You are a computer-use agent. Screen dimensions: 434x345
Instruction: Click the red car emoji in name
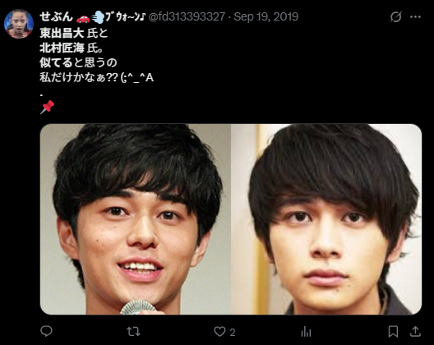coord(83,18)
